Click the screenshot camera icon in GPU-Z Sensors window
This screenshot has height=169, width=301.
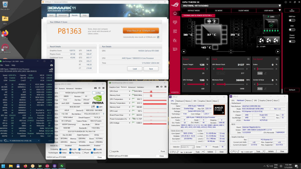(x=157, y=87)
